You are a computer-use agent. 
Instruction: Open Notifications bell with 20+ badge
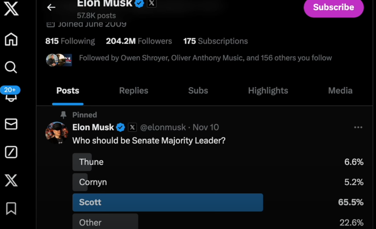point(11,95)
